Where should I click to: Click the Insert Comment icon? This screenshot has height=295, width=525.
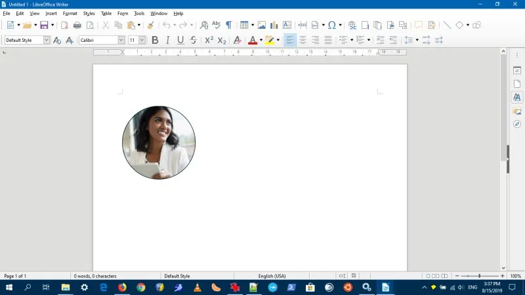coord(419,26)
